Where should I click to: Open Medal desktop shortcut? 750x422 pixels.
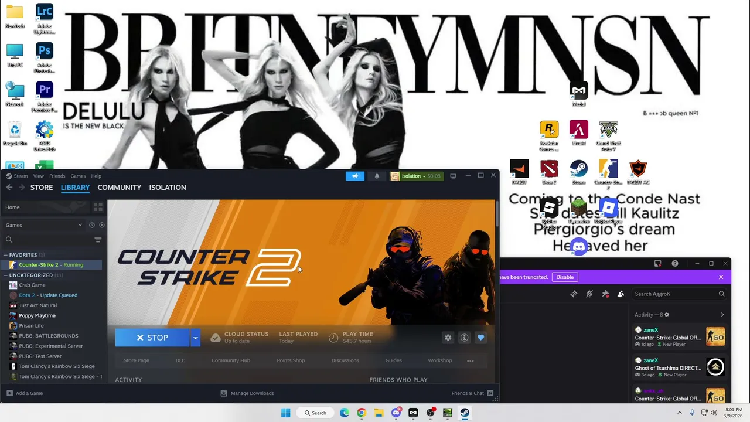pos(579,94)
